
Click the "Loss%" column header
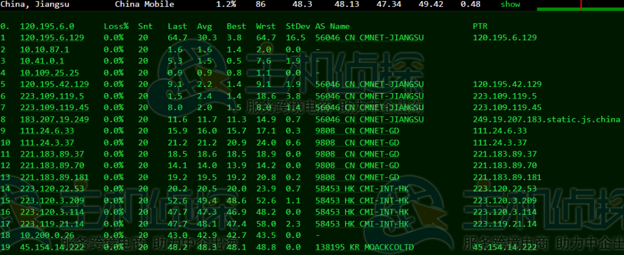116,26
